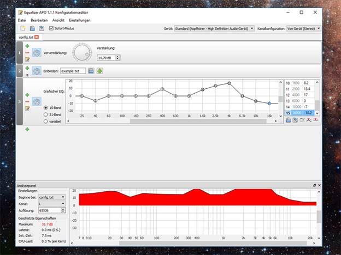The width and height of the screenshot is (341, 255).
Task: Select the 31-Band radio option
Action: (x=45, y=114)
